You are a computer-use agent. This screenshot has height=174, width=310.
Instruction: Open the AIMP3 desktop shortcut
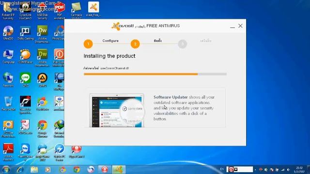click(42, 80)
